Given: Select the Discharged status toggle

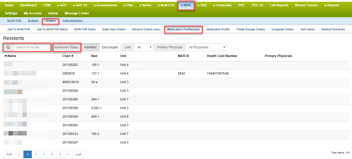Looking at the screenshot, I should [x=110, y=47].
